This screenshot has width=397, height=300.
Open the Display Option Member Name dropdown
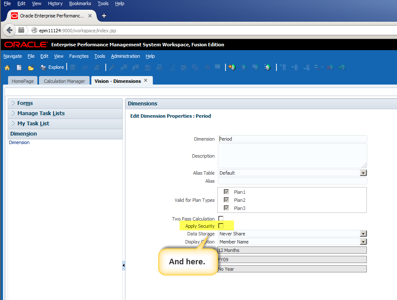363,242
